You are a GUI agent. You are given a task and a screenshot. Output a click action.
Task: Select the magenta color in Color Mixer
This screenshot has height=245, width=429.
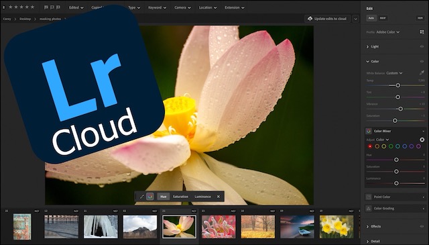pos(418,146)
